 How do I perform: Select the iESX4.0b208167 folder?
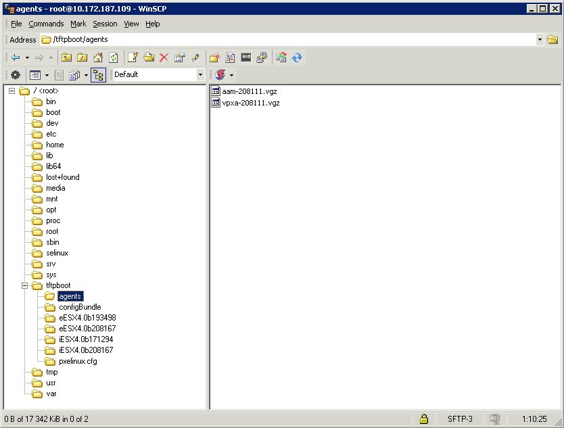tap(86, 350)
